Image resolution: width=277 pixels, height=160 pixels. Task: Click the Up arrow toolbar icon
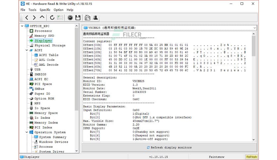click(x=42, y=17)
